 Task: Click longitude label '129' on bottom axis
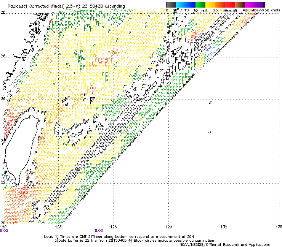pyautogui.click(x=169, y=227)
